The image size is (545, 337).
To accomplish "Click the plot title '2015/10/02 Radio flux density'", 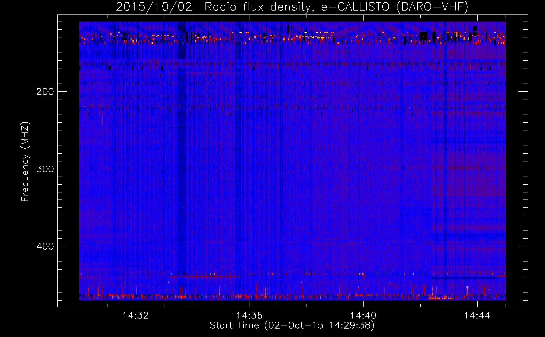I will pyautogui.click(x=292, y=7).
